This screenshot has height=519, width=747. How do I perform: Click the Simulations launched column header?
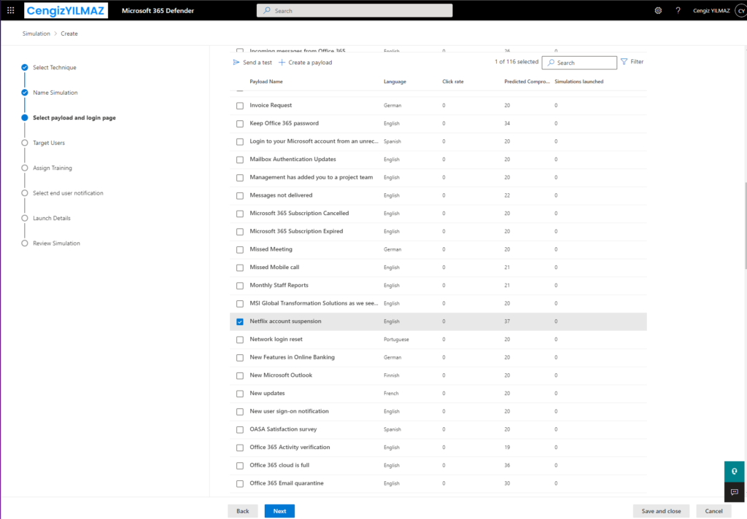(578, 82)
